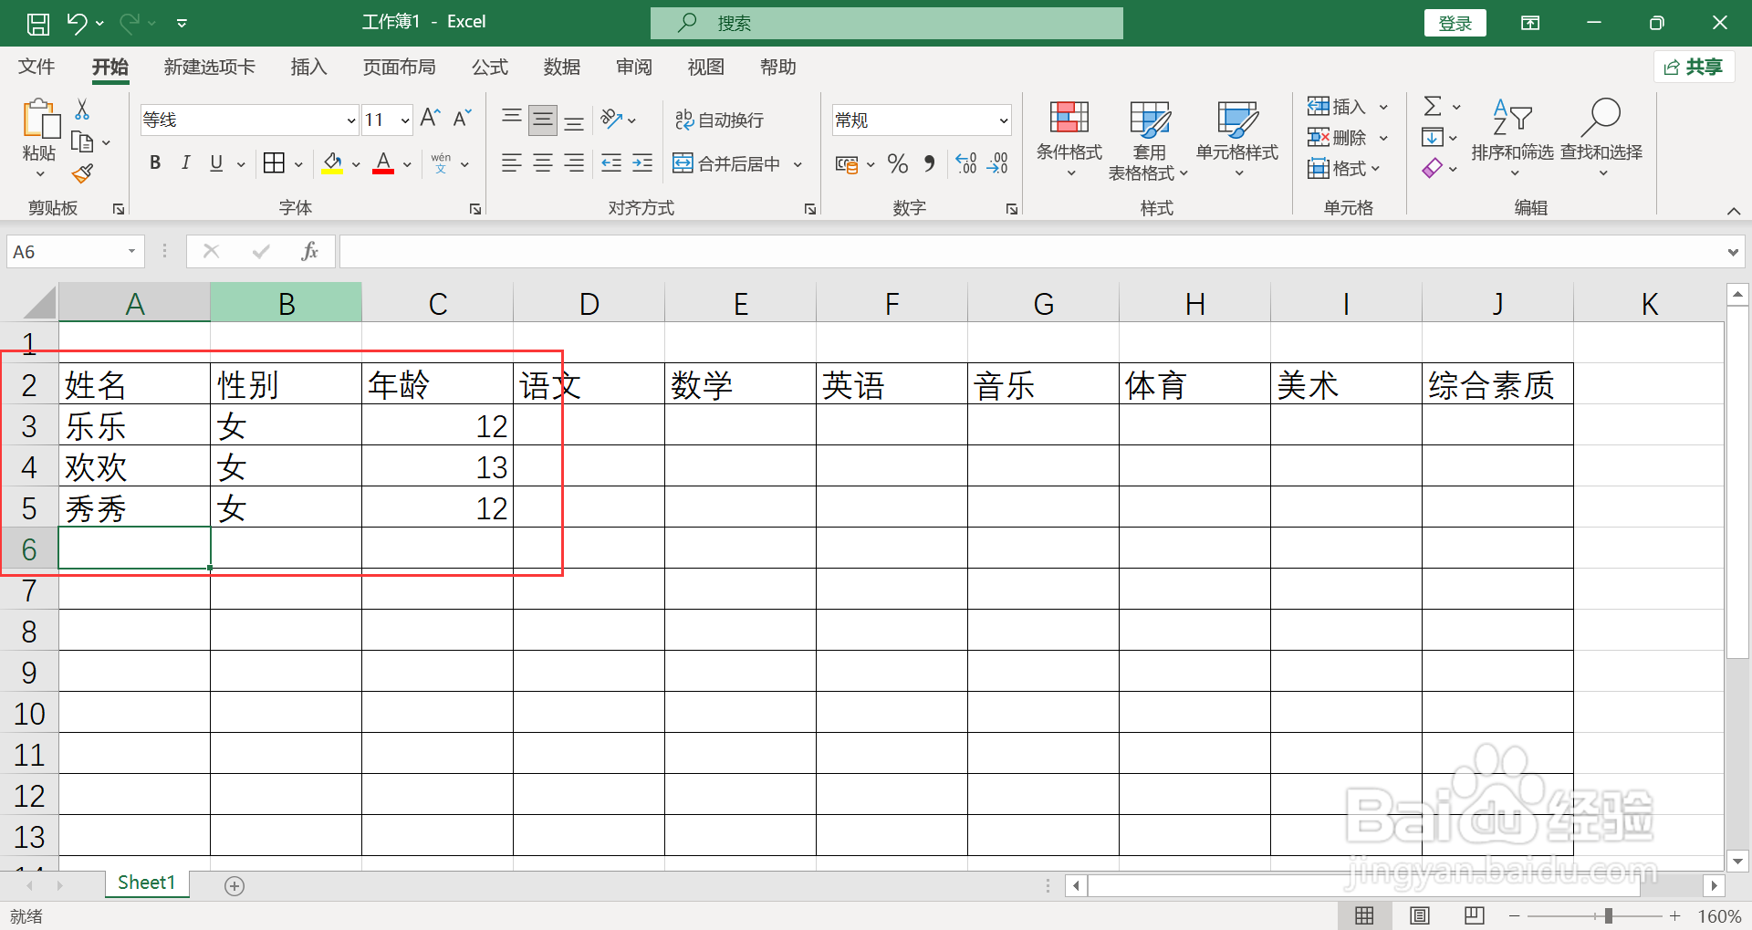Toggle middle vertical alignment
The width and height of the screenshot is (1752, 930).
tap(543, 120)
